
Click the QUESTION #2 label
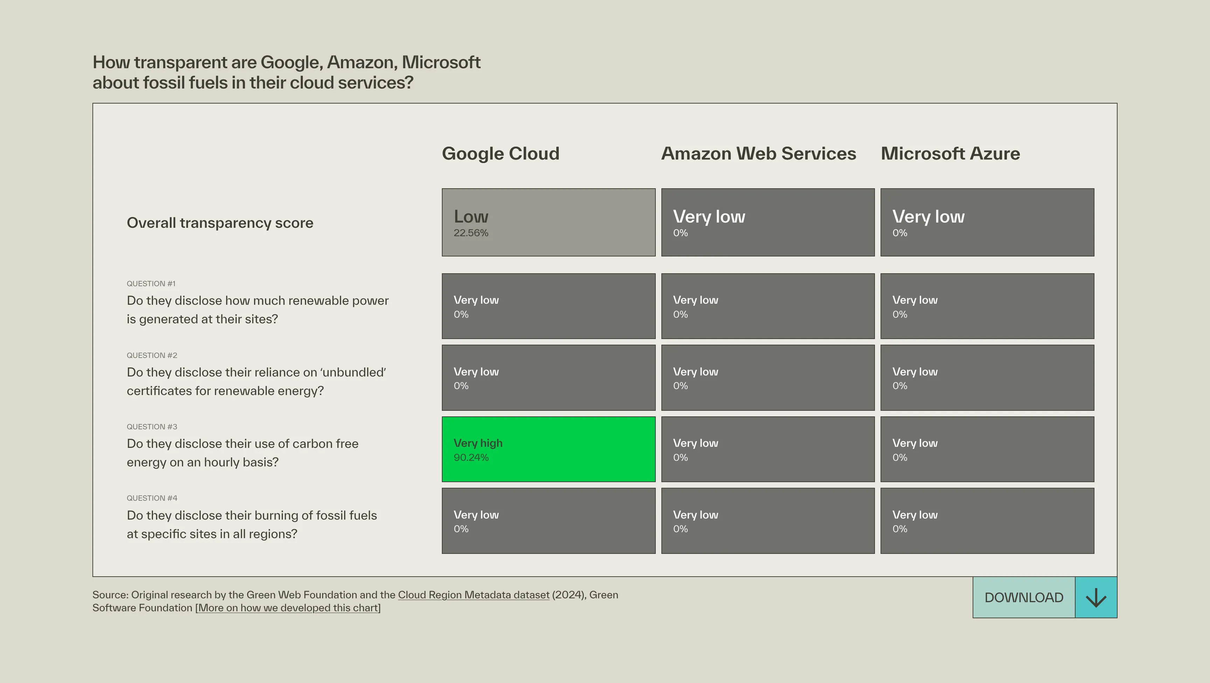coord(152,355)
